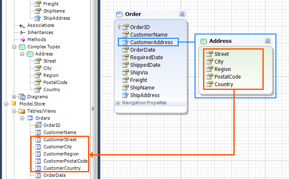Select ShipVia property in Order entity
This screenshot has width=289, height=179.
139,72
